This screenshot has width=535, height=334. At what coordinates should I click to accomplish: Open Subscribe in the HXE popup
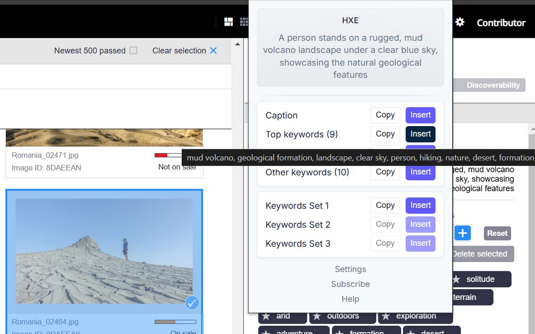[350, 284]
